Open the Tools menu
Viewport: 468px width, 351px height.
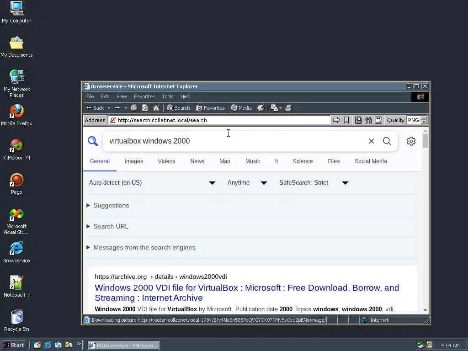[x=167, y=96]
